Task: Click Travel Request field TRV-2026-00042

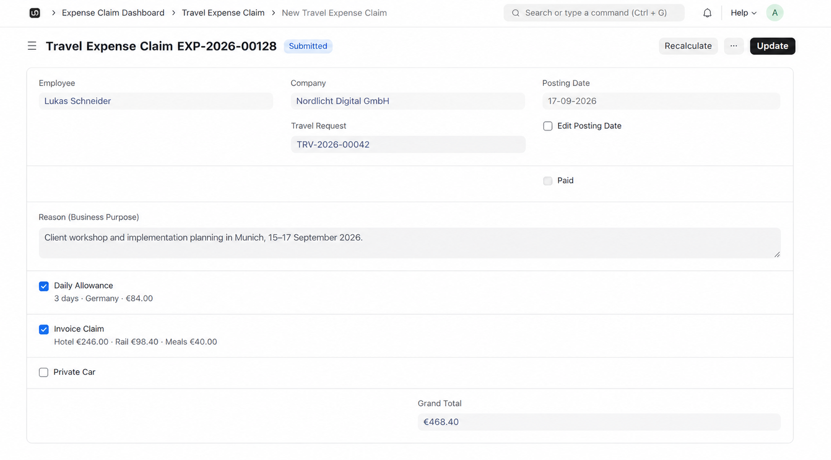Action: coord(408,144)
